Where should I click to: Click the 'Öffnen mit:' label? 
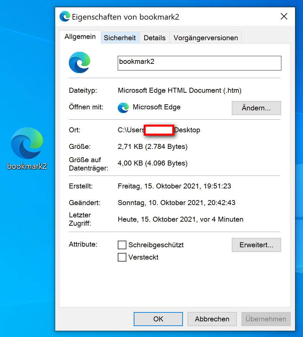(x=86, y=107)
